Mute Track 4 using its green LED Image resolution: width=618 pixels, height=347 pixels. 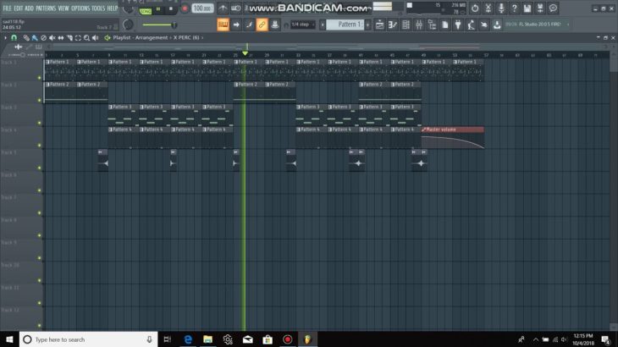39,146
